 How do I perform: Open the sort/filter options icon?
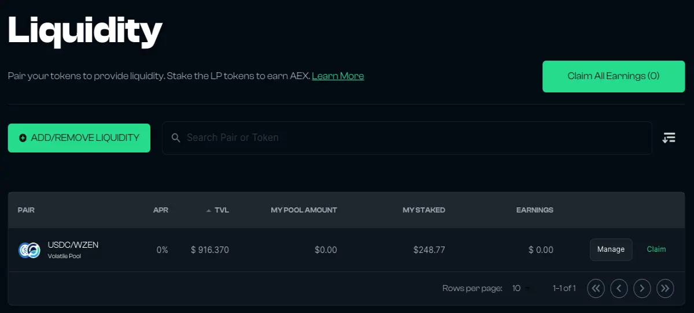click(x=669, y=137)
